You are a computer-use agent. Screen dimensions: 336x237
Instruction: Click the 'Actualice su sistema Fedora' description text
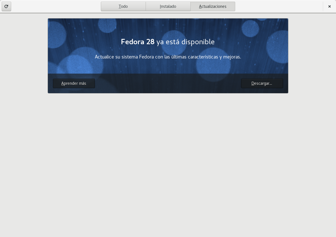pos(168,57)
